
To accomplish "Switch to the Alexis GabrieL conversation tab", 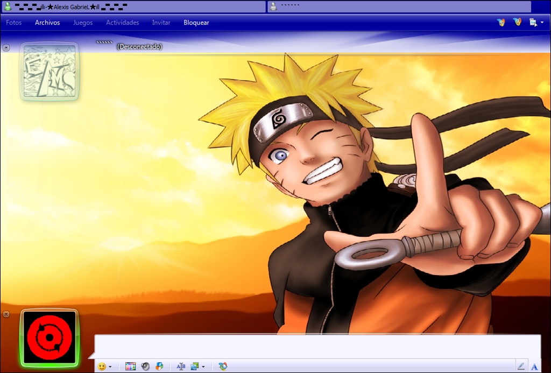I will click(x=133, y=6).
